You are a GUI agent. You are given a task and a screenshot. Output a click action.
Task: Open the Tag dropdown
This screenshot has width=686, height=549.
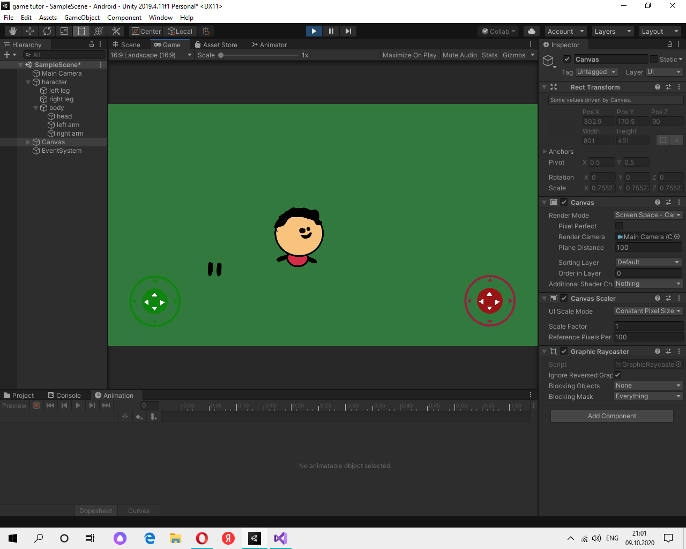click(x=597, y=72)
